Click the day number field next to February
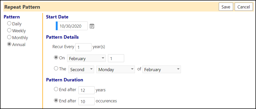The width and height of the screenshot is (256, 109). point(116,58)
